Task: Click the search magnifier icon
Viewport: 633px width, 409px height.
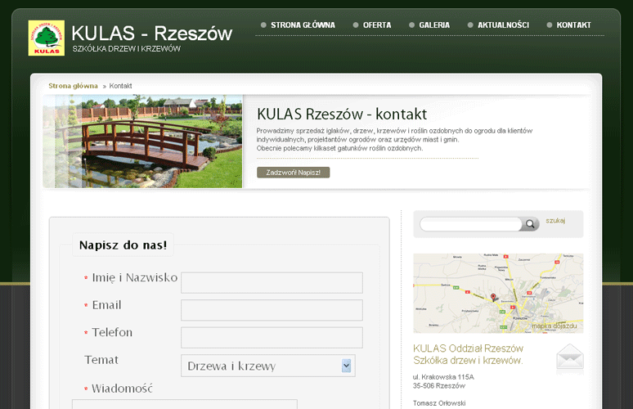Action: [530, 224]
